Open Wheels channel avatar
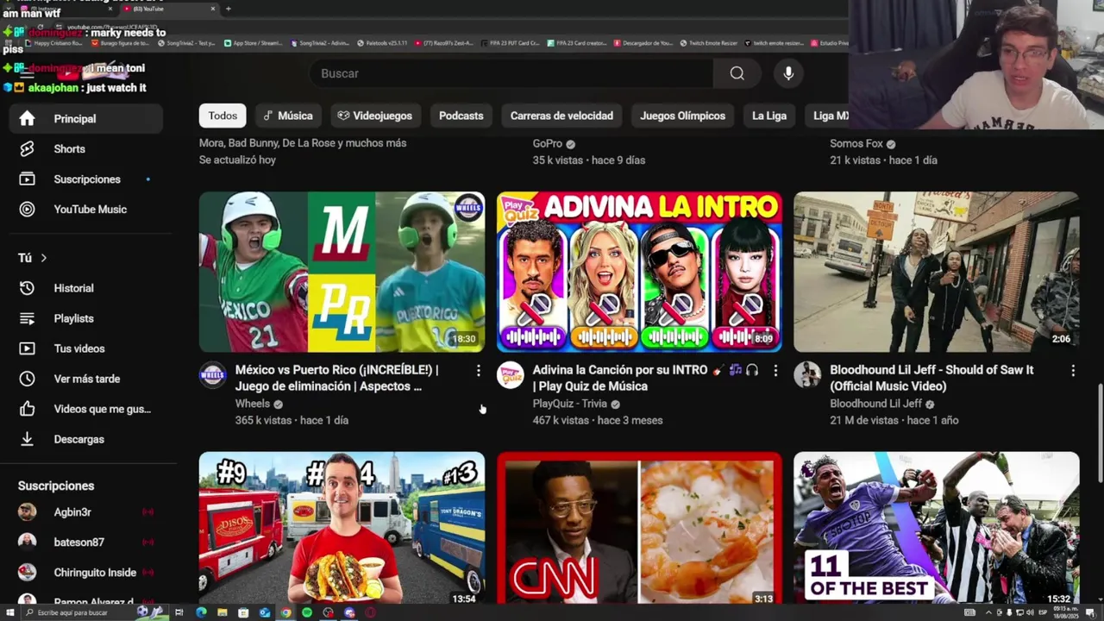 point(212,375)
